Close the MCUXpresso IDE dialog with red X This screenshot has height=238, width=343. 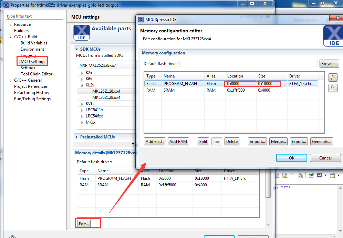(337, 18)
